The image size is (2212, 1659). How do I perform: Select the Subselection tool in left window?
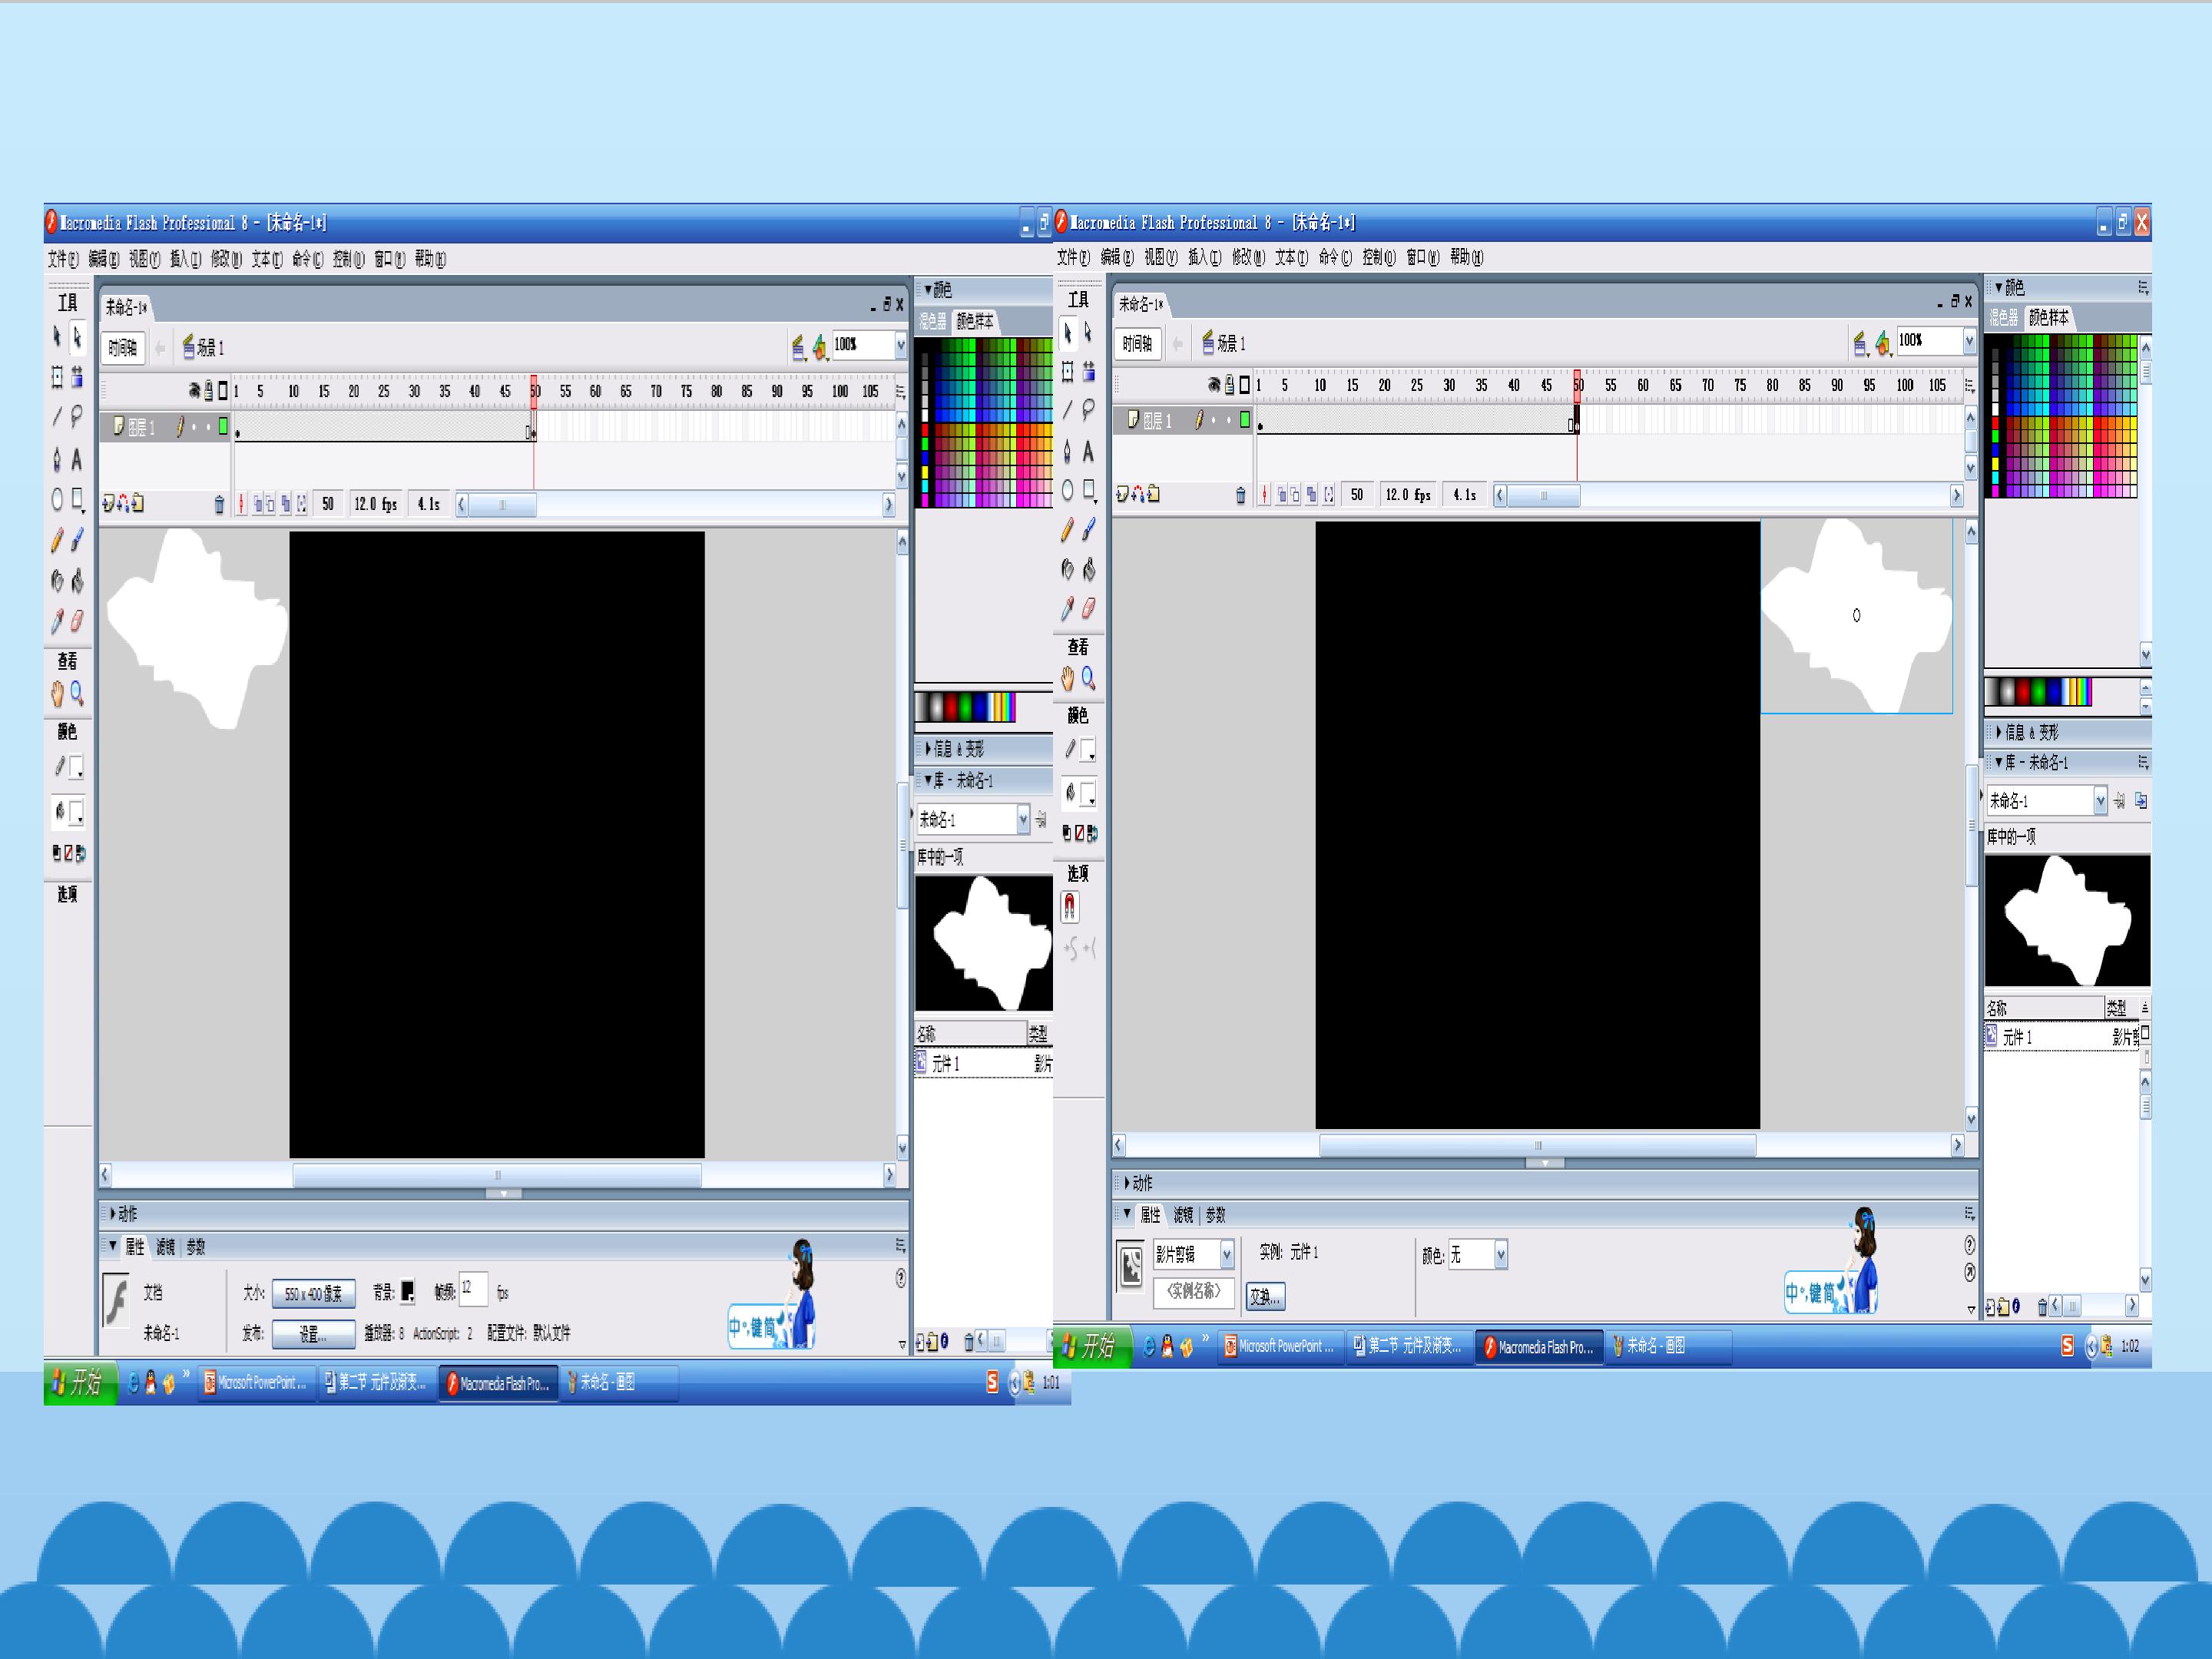pyautogui.click(x=77, y=338)
